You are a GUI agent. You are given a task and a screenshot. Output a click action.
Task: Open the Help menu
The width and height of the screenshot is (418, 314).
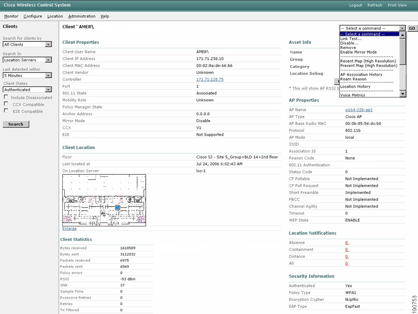click(x=105, y=16)
